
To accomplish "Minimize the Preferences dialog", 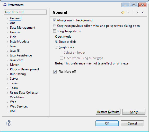I will pos(125,5).
